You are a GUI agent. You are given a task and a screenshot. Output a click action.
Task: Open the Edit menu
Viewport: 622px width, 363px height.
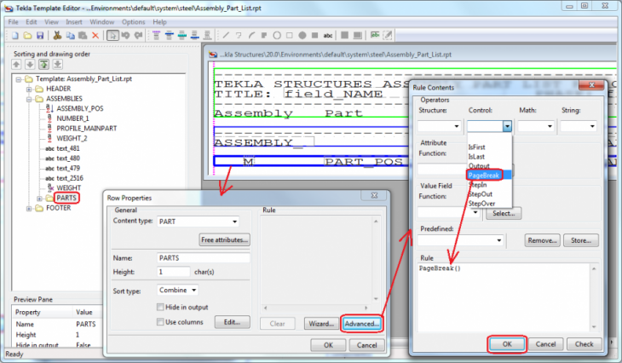coord(31,22)
